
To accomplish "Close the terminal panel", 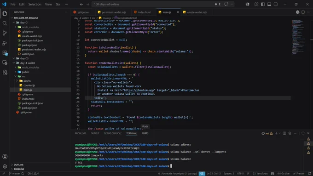I will click(x=308, y=133).
